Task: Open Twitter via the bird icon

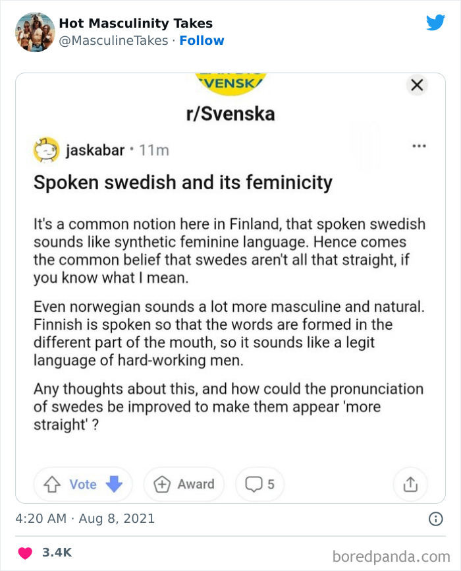Action: pos(436,22)
